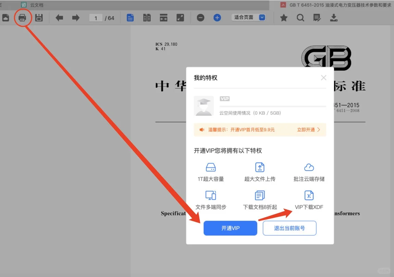The width and height of the screenshot is (394, 277).
Task: Click the page number field showing 1
Action: (96, 18)
